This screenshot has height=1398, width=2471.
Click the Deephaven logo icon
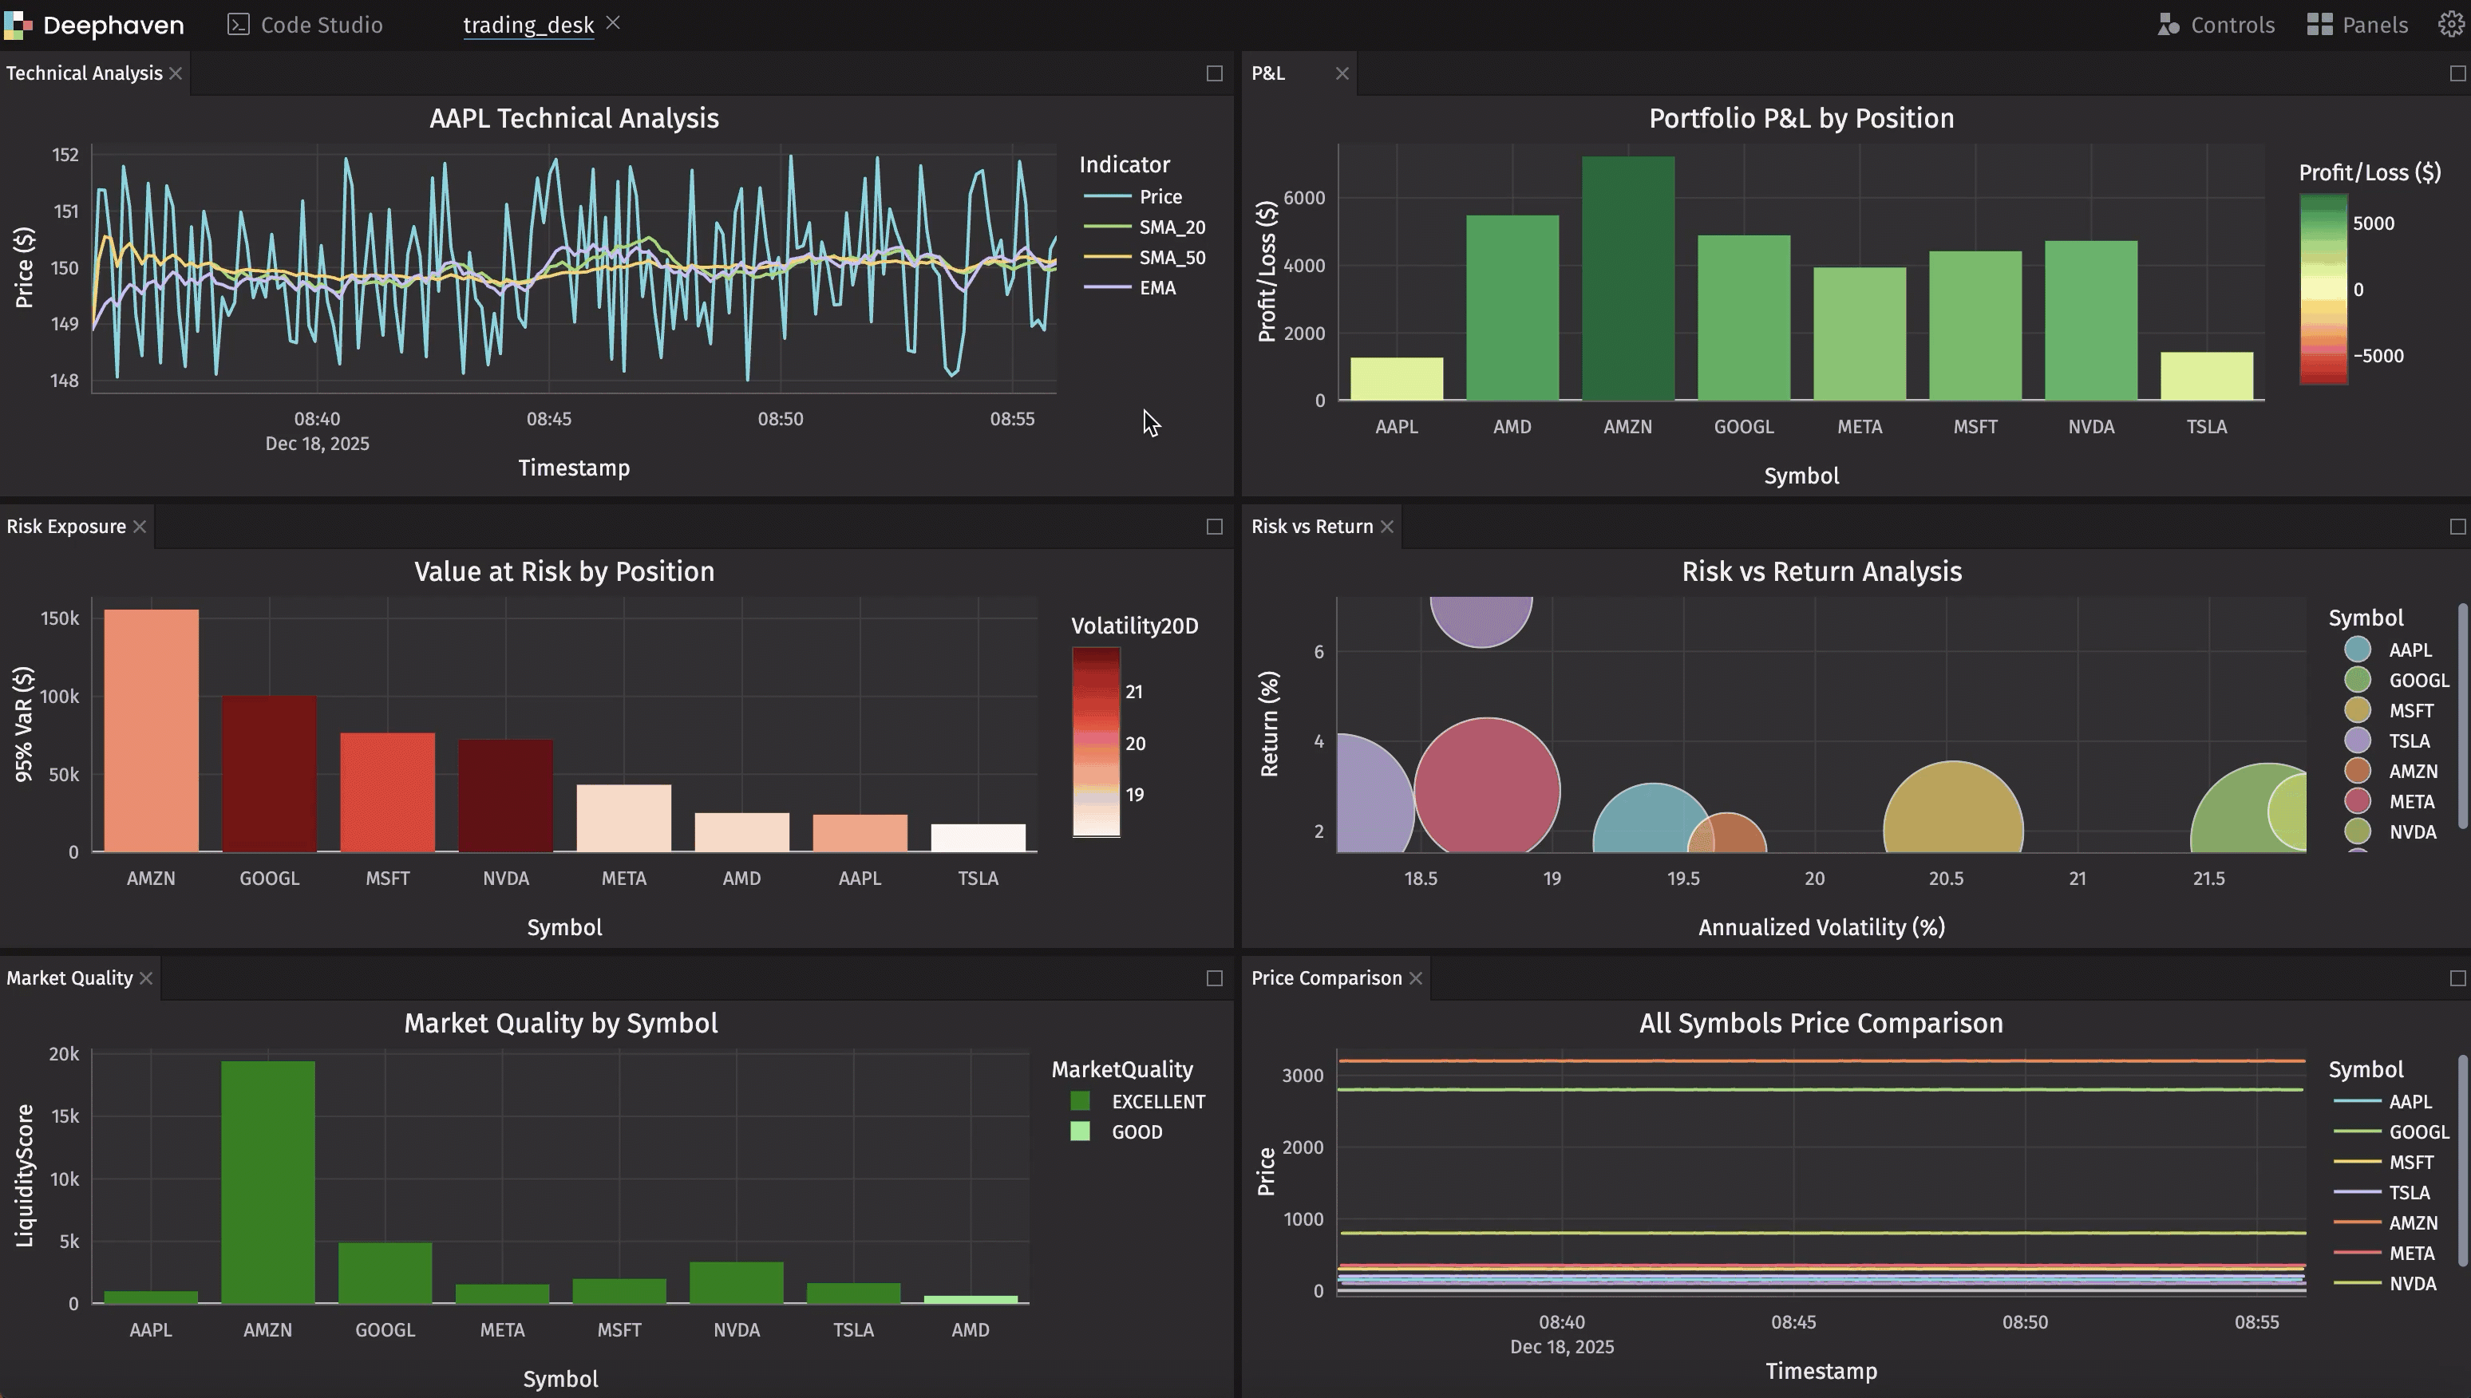click(x=18, y=25)
